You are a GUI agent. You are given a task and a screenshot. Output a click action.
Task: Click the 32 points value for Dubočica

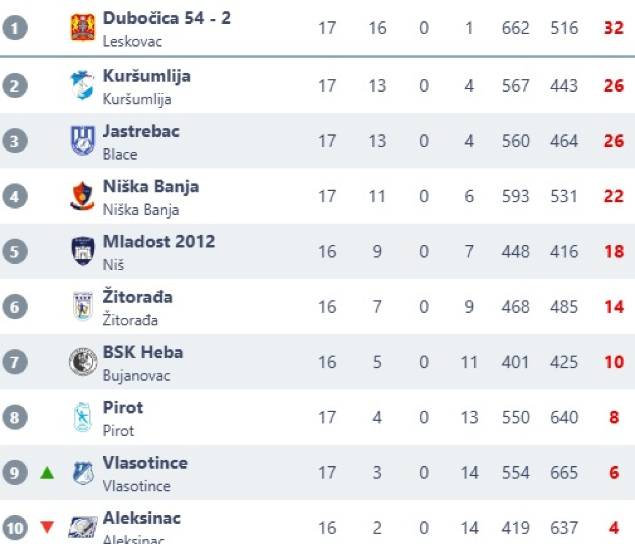(613, 28)
